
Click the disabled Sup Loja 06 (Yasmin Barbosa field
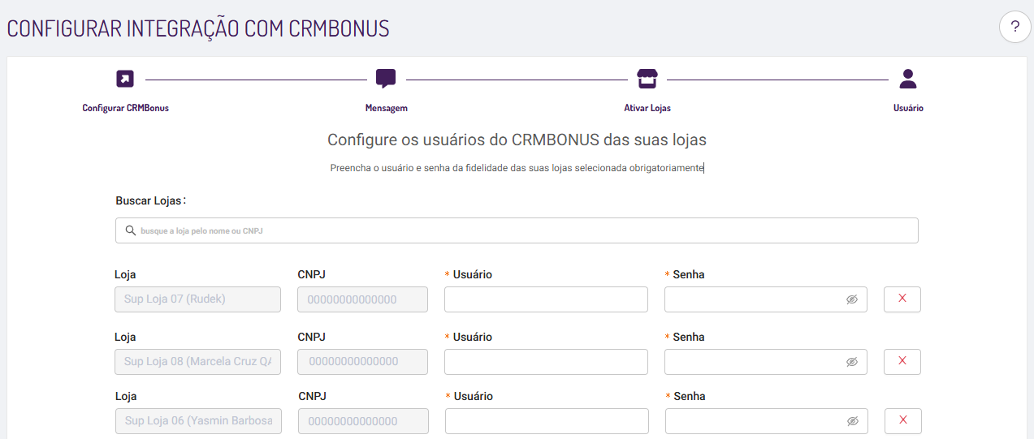tap(198, 421)
